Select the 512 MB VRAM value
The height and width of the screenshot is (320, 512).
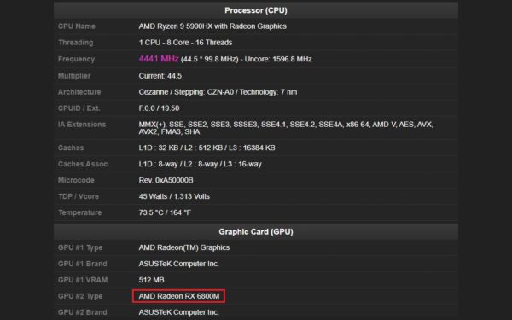(151, 280)
